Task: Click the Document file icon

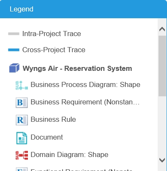Action: tap(22, 138)
